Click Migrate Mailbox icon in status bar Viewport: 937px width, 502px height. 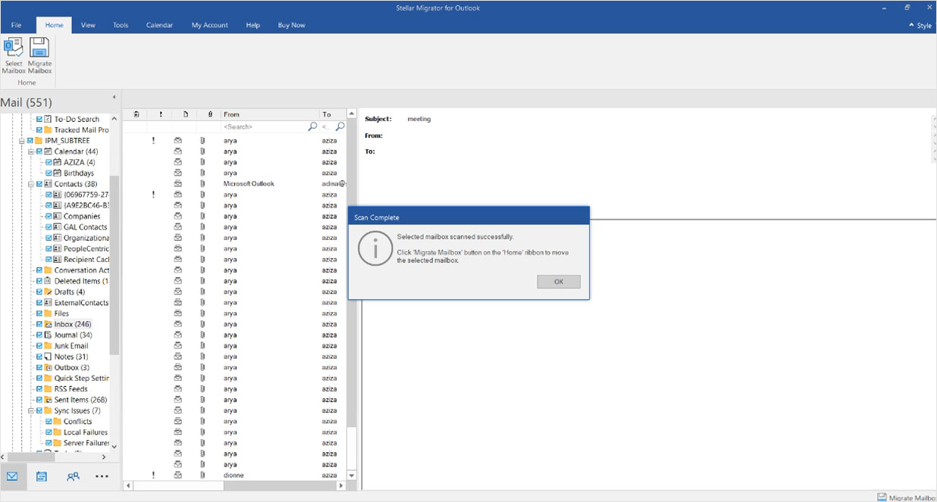[x=882, y=497]
